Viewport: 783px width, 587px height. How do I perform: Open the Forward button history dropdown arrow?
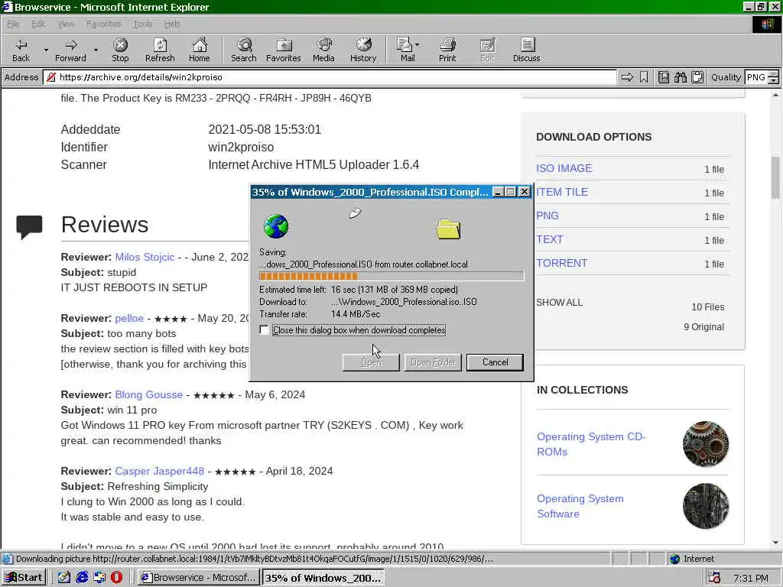pyautogui.click(x=96, y=50)
